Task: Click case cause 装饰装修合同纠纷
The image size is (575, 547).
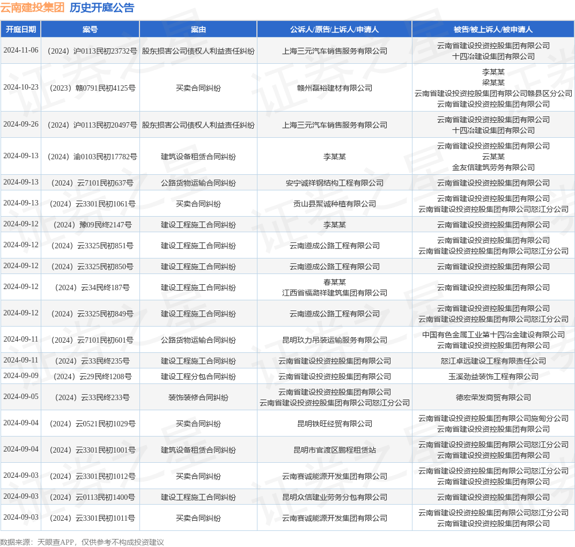Action: [x=198, y=397]
